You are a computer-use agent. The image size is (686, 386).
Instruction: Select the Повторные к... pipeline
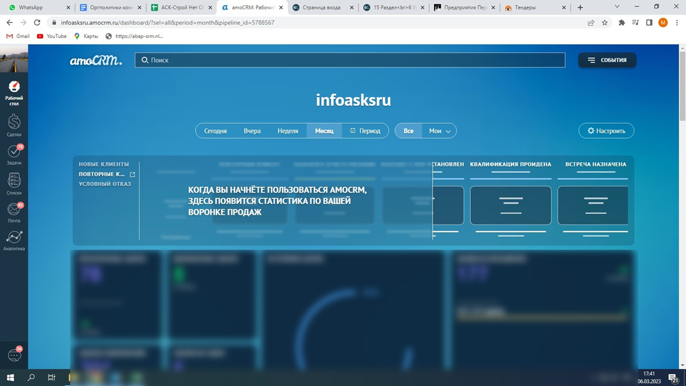click(102, 174)
